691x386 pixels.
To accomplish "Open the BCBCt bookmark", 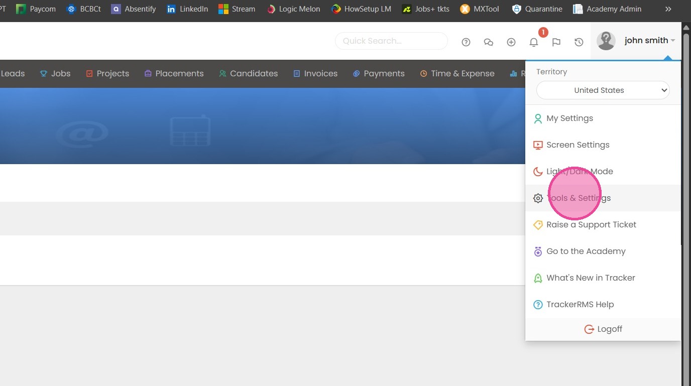I will tap(83, 9).
